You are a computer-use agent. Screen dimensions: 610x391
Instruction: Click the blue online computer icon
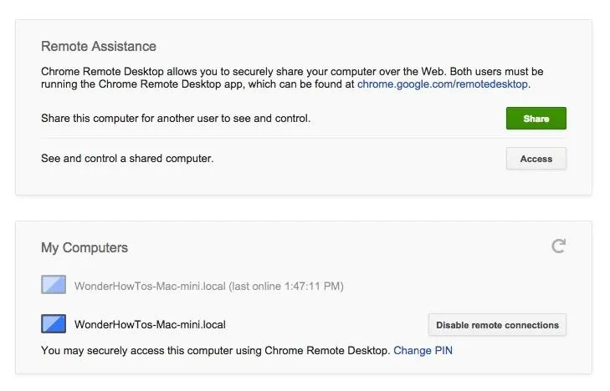[x=54, y=324]
